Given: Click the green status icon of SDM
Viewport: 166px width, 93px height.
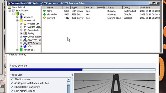Looking at the screenshot, I should coord(44,11).
